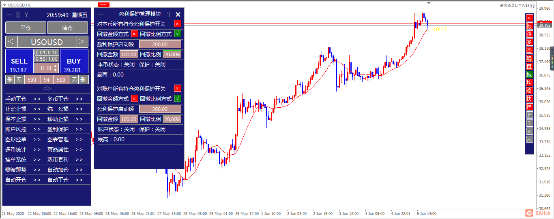
Task: Click 盈利保护启动额 field showing 300.00
Action: [x=160, y=109]
